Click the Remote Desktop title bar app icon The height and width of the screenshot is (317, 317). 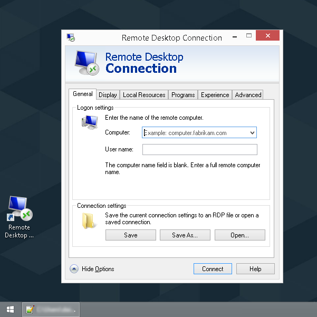pos(71,37)
